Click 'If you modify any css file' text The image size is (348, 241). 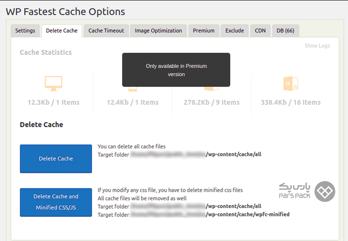(170, 190)
